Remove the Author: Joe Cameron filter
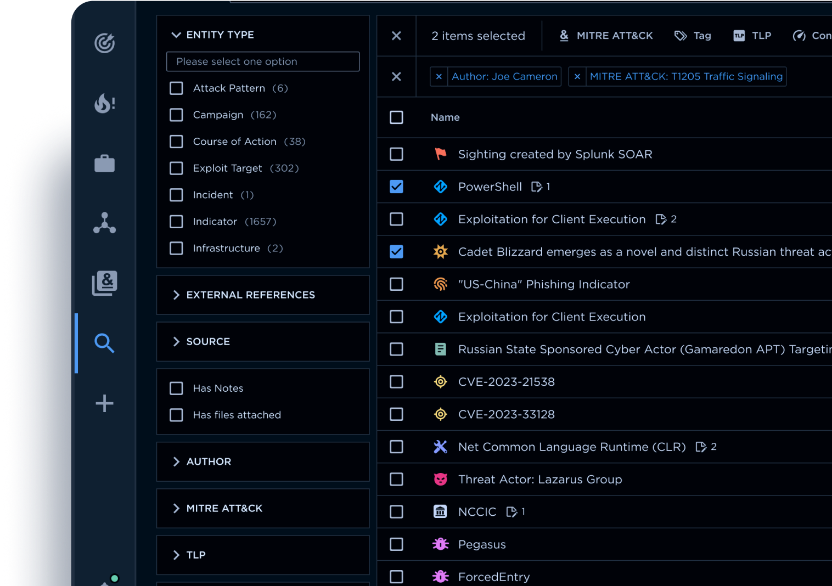Screen dimensions: 832x586 tap(439, 77)
